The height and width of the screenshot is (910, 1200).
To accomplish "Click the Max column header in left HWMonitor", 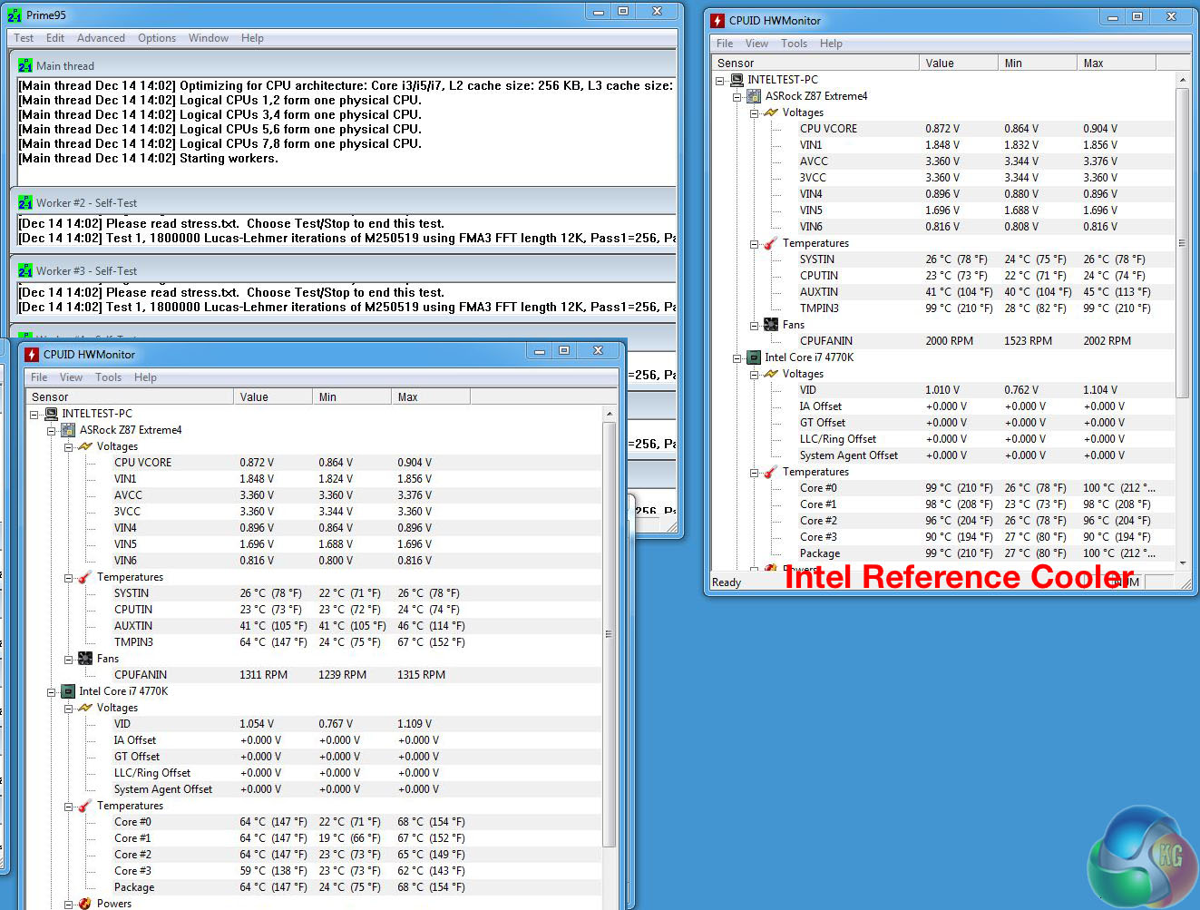I will [x=430, y=397].
